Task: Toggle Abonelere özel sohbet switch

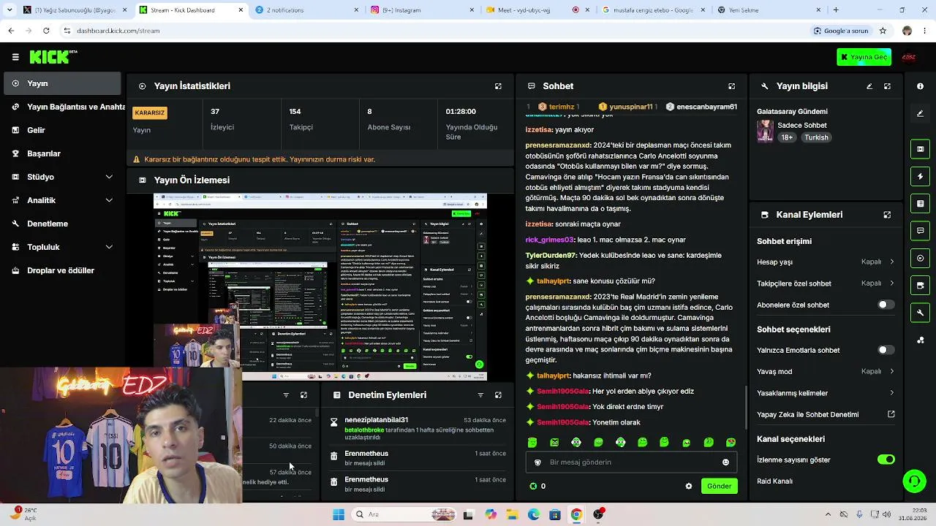Action: pyautogui.click(x=886, y=305)
